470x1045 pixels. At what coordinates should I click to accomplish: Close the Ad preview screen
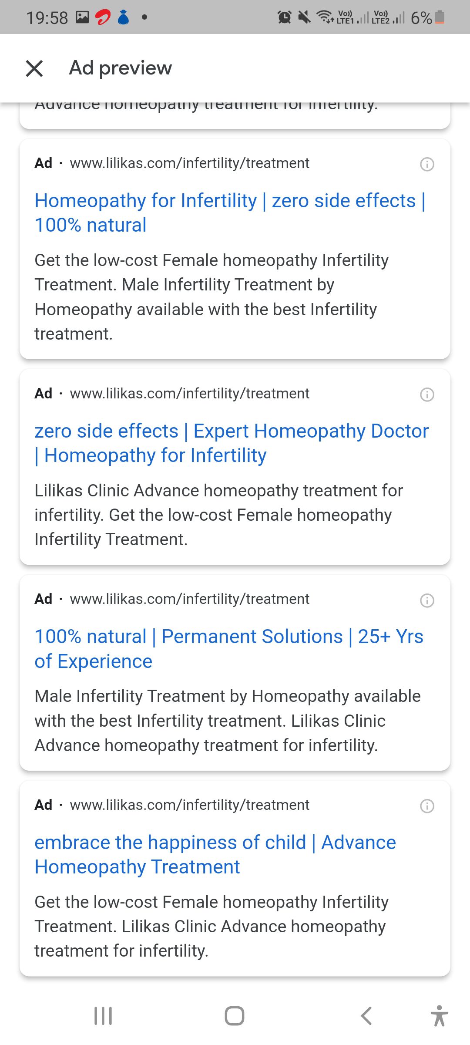pyautogui.click(x=34, y=68)
